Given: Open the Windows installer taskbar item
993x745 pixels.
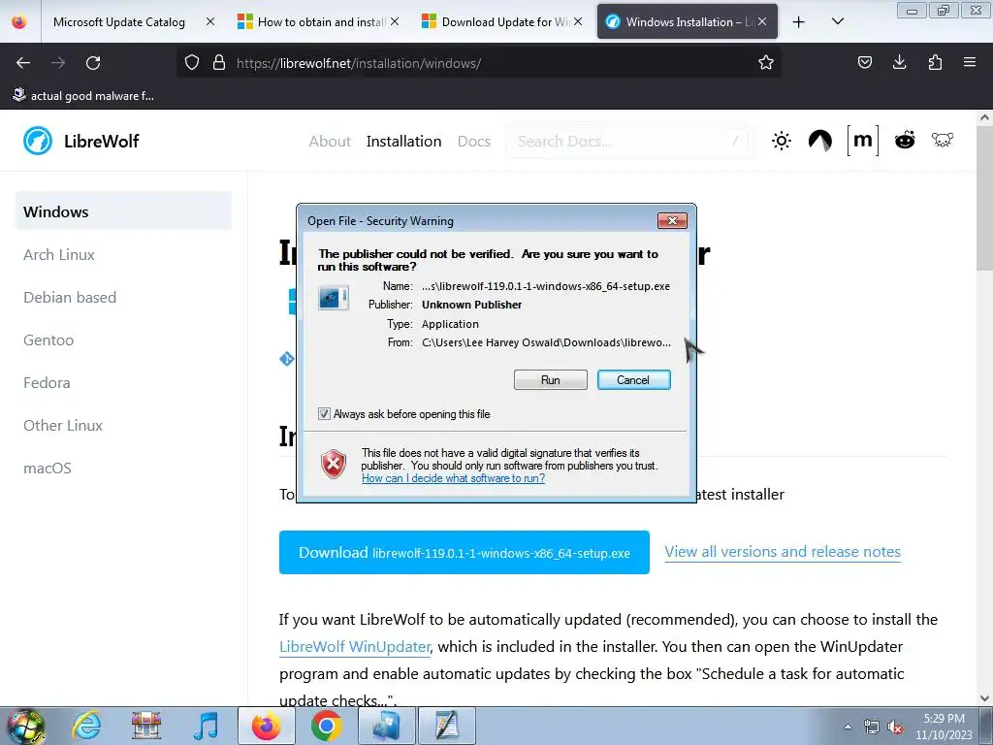Looking at the screenshot, I should pos(386,726).
